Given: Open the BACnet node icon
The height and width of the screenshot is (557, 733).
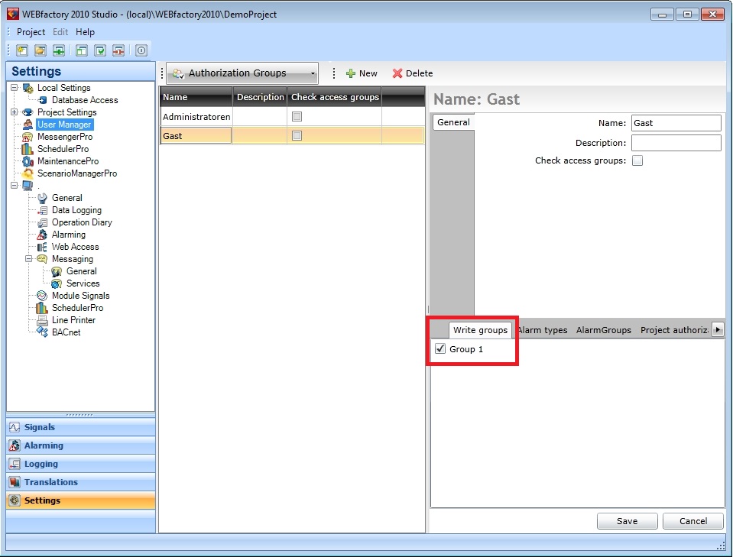Looking at the screenshot, I should coord(42,332).
